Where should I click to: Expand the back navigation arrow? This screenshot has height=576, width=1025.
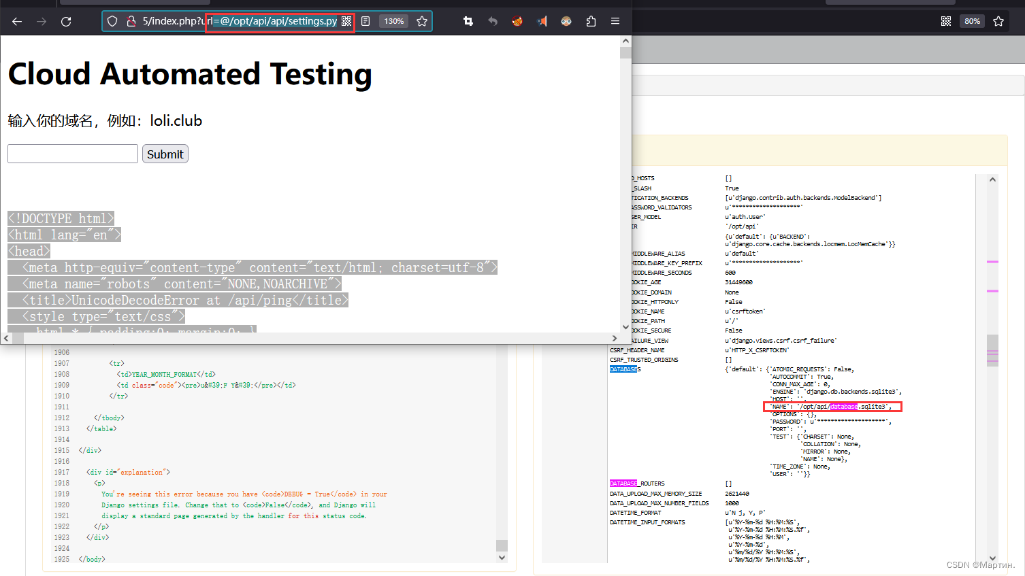click(x=16, y=21)
